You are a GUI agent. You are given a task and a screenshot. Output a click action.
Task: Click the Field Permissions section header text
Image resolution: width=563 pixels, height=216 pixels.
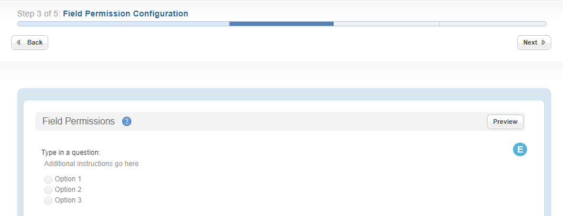click(x=79, y=121)
